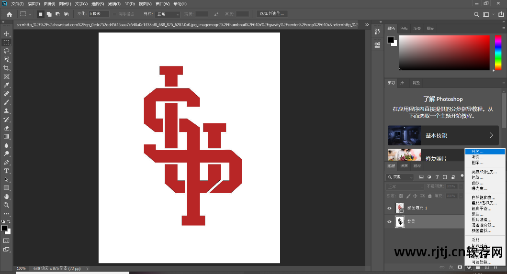The height and width of the screenshot is (274, 507).
Task: Click the share icon at top right
Action: 501,14
